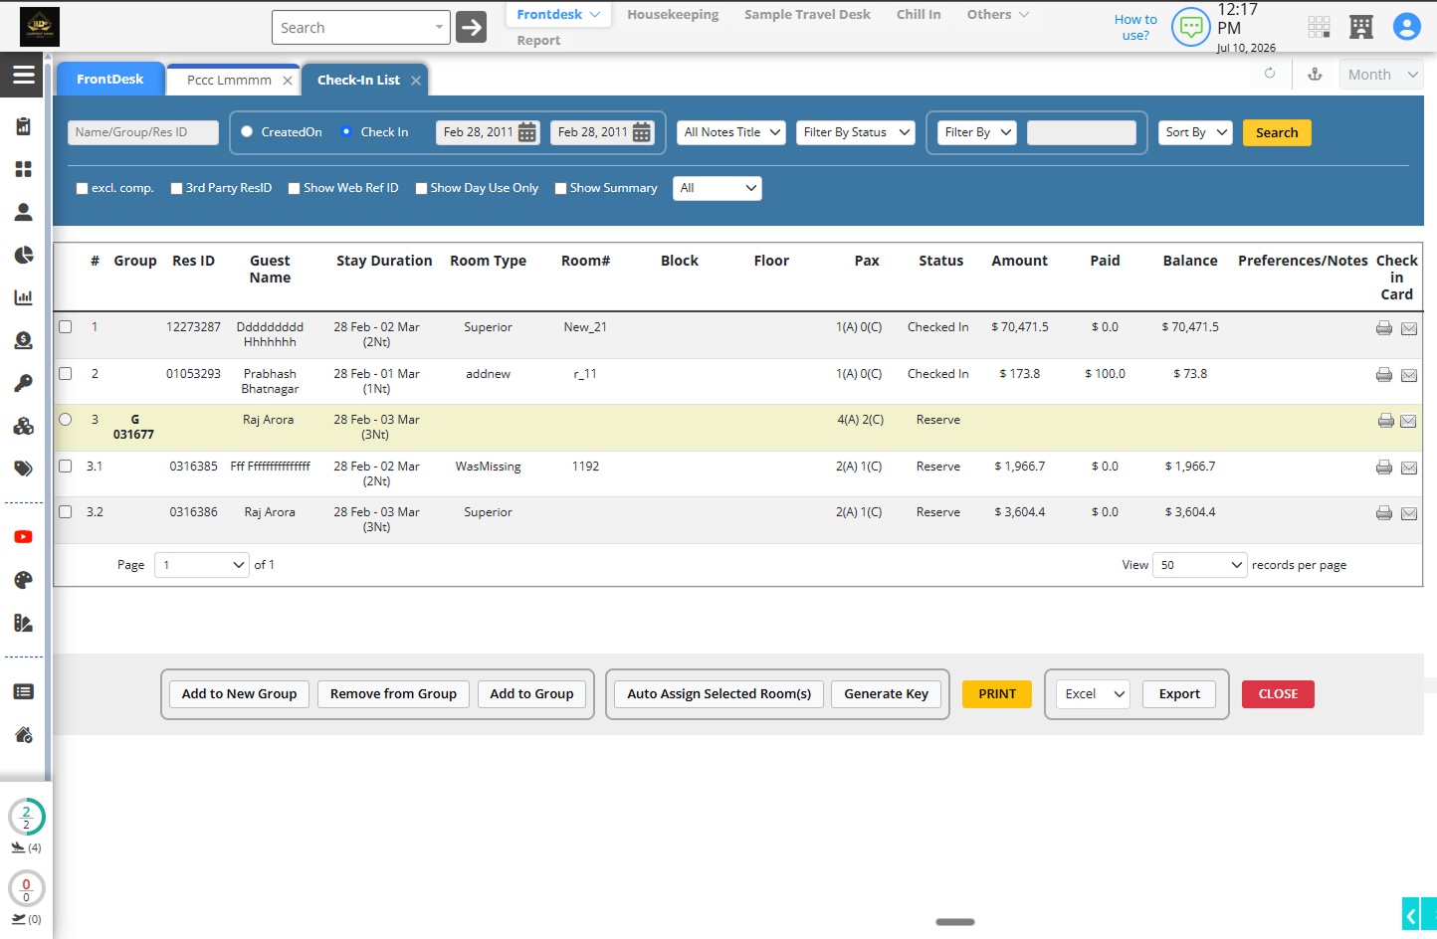Click the price tags sidebar icon
The height and width of the screenshot is (939, 1437).
(x=24, y=469)
